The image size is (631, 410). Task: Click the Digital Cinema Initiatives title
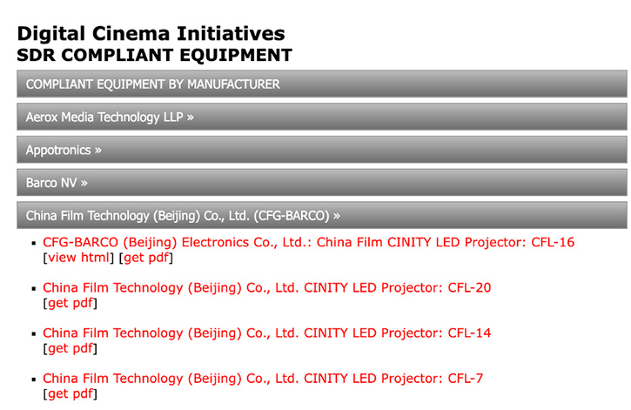tap(151, 33)
